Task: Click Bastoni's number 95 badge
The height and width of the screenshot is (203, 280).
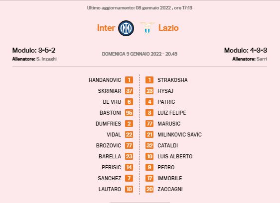Action: pyautogui.click(x=129, y=113)
